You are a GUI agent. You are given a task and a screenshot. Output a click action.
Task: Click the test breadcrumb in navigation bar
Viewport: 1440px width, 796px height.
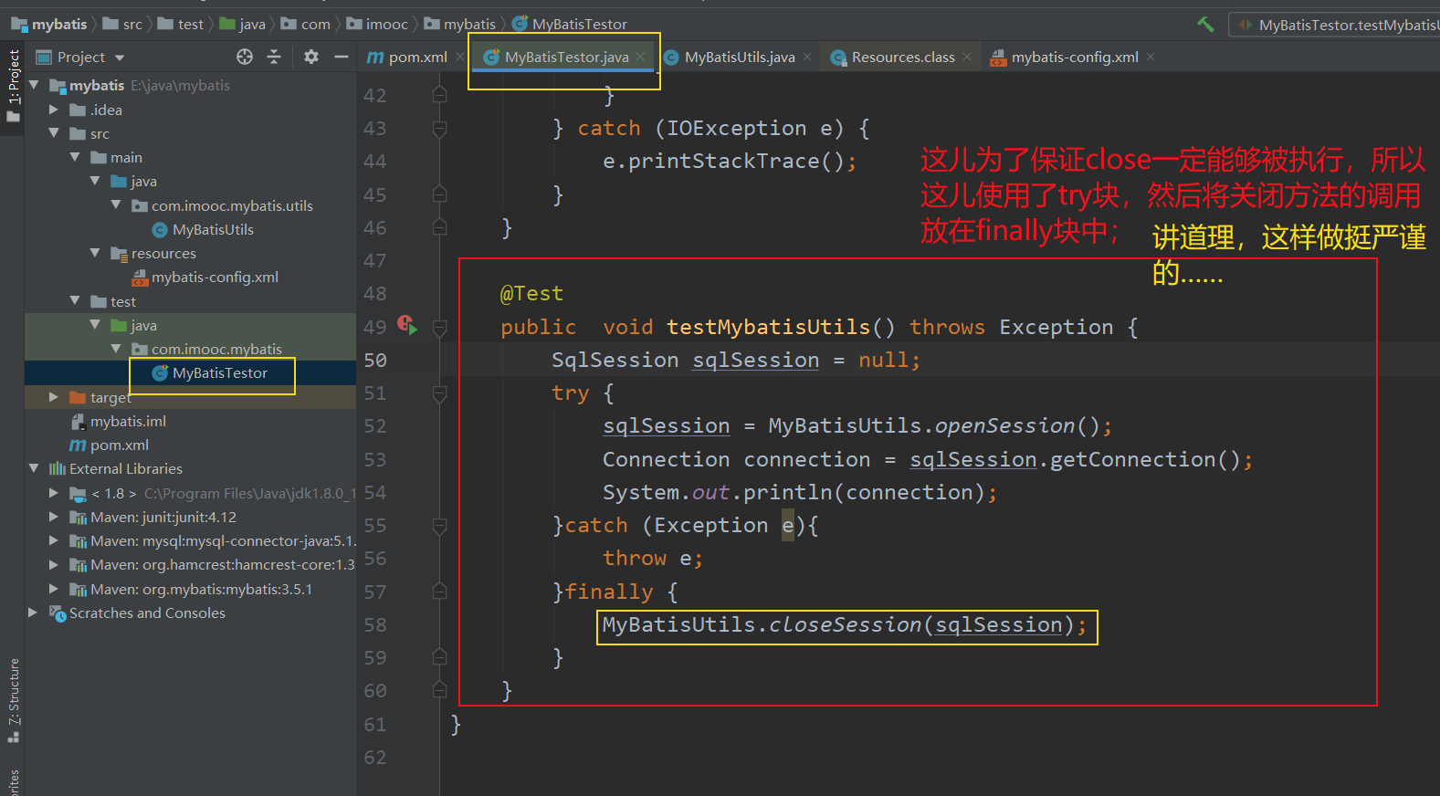181,25
